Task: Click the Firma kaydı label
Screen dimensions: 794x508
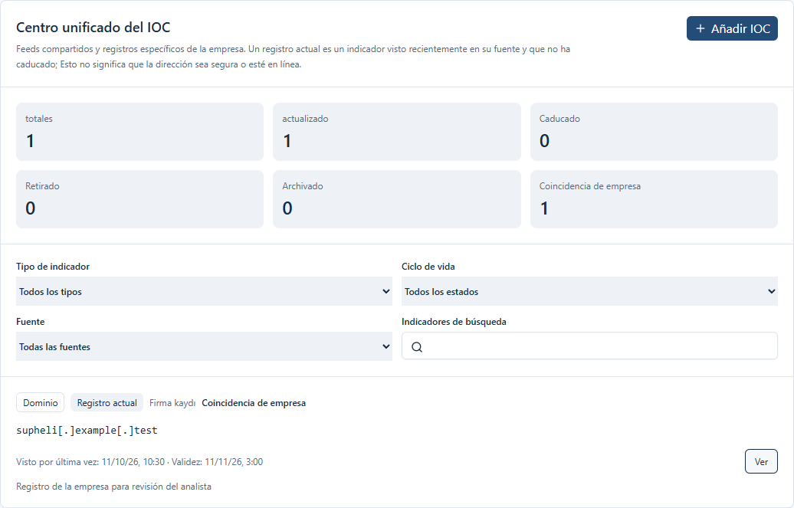Action: pyautogui.click(x=172, y=403)
